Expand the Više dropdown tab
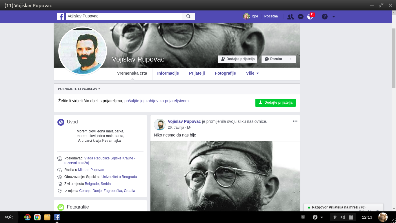The height and width of the screenshot is (223, 396). pyautogui.click(x=252, y=73)
